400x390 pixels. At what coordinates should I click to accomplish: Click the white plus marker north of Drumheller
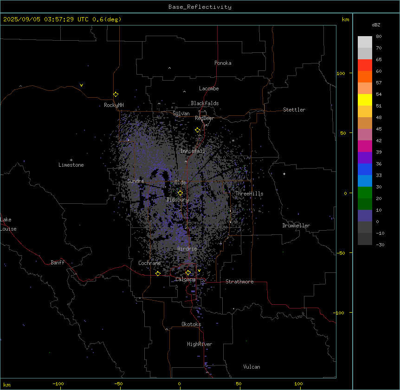pyautogui.click(x=284, y=174)
